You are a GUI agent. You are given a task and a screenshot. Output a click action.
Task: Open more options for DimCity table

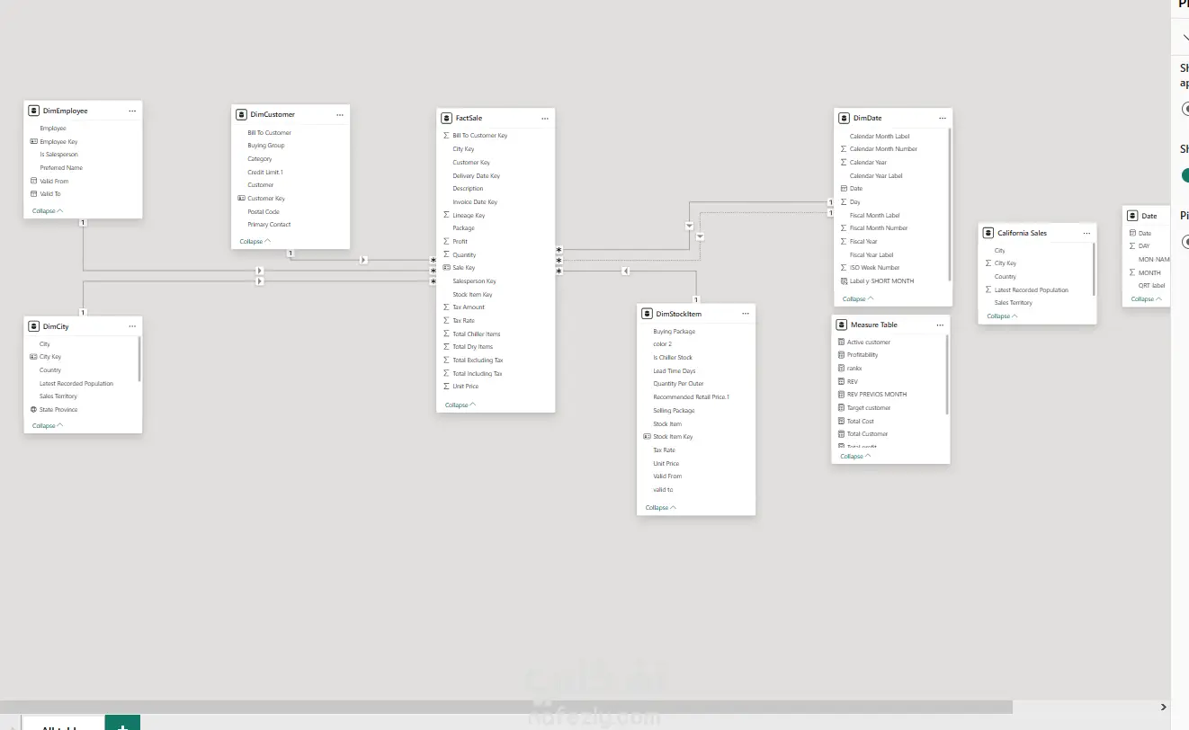pos(132,326)
